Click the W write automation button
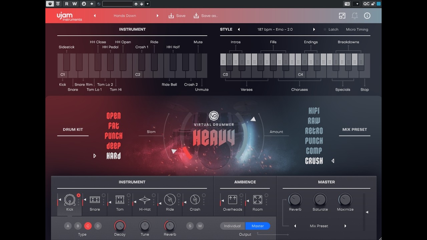Screen dimensions: 427x240 coord(74,4)
